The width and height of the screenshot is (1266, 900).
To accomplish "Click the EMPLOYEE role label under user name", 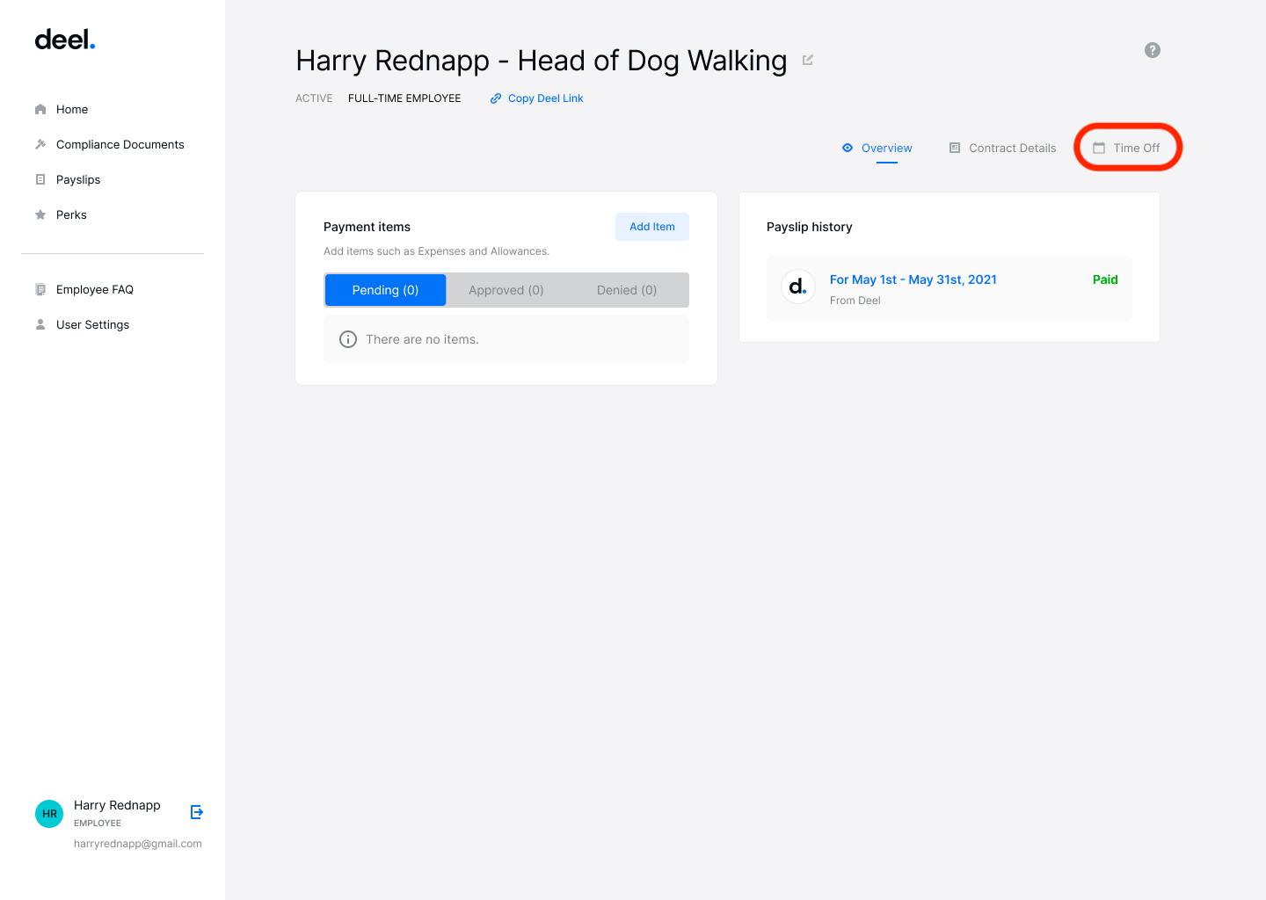I will pos(98,824).
